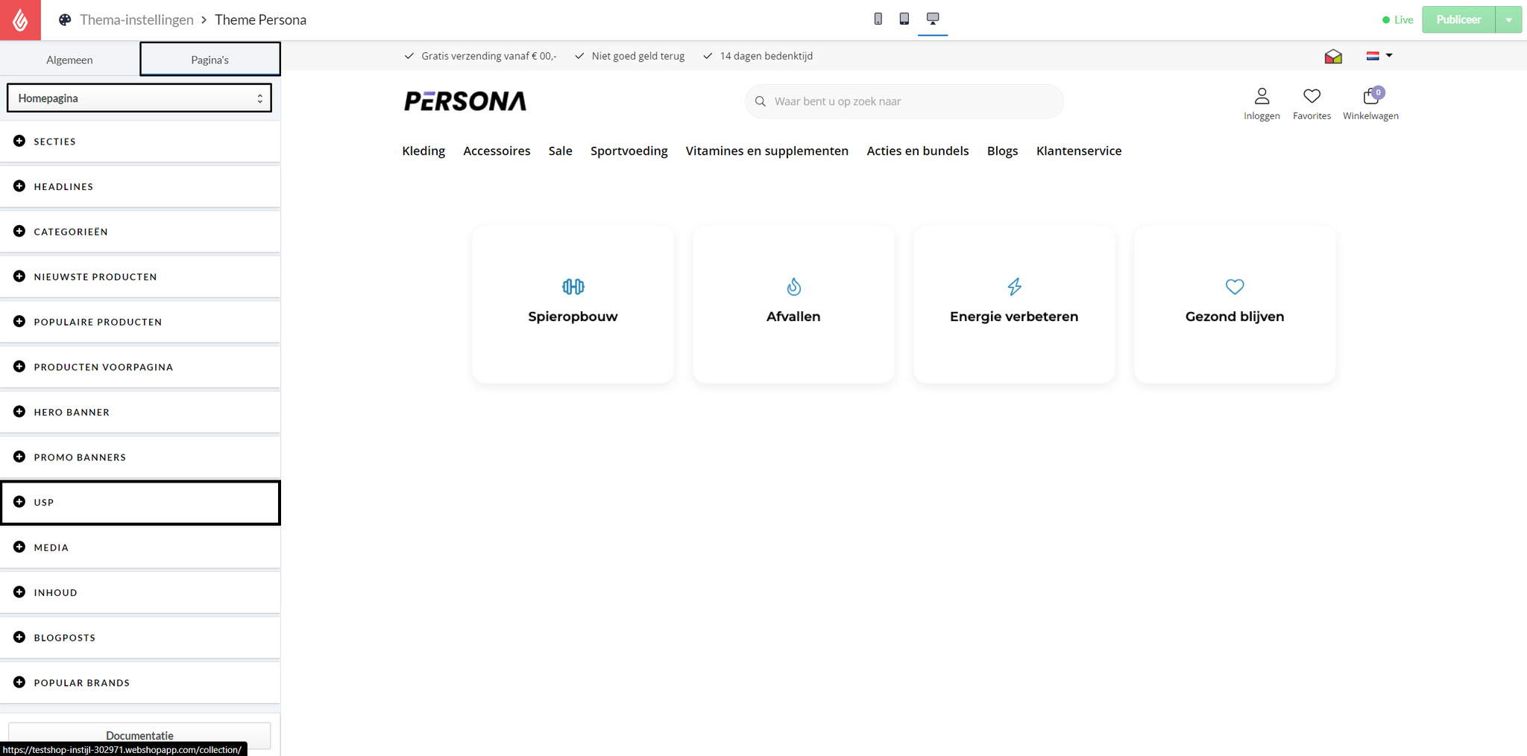Open the Winkelwagen shopping bag icon
The width and height of the screenshot is (1527, 756).
click(x=1370, y=96)
